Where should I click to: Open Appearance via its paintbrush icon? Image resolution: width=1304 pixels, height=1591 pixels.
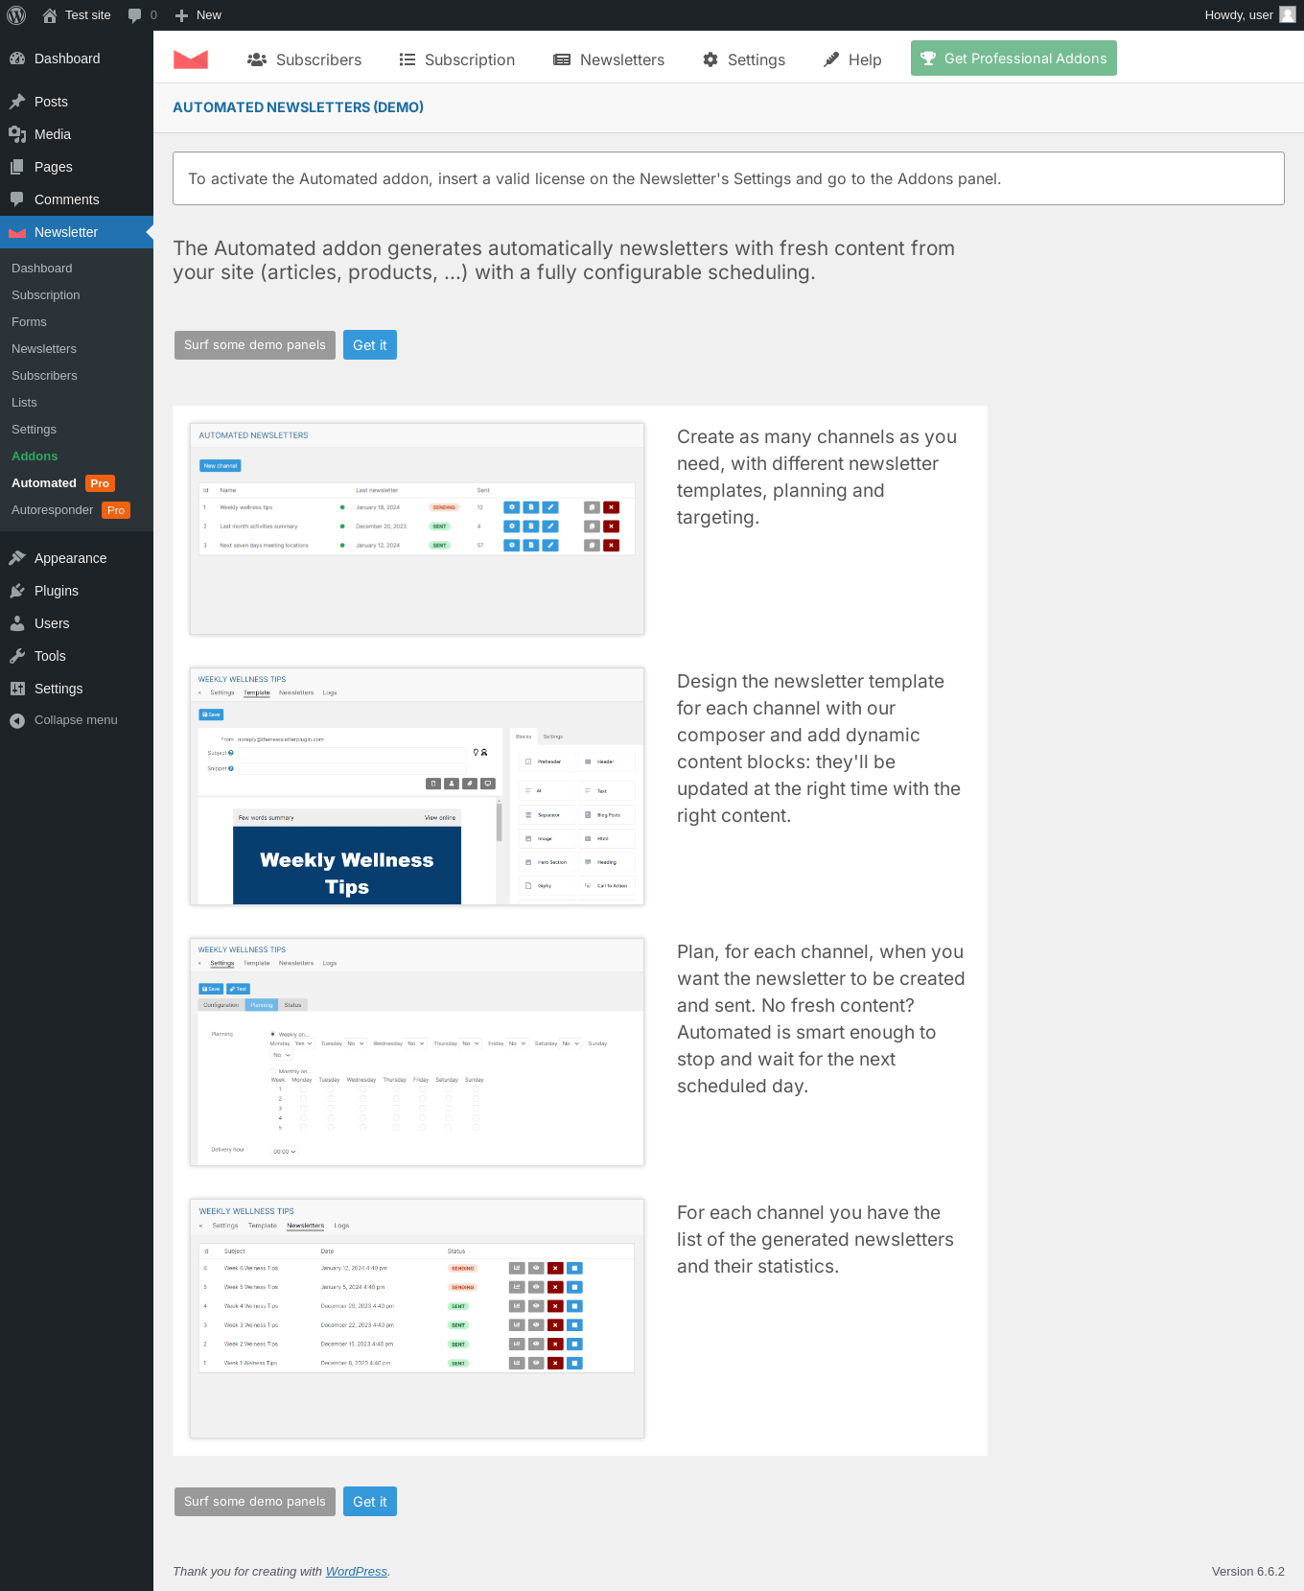click(x=17, y=558)
